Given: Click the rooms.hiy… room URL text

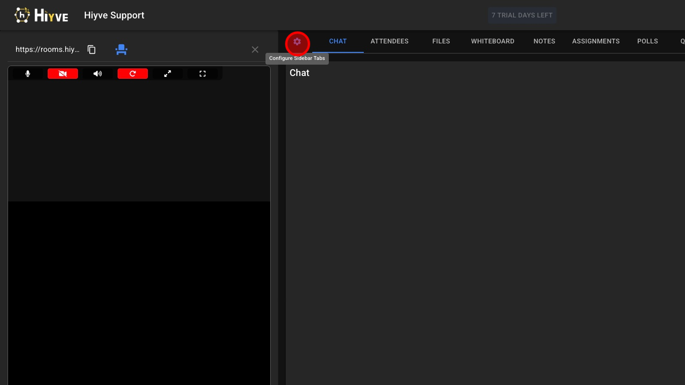Looking at the screenshot, I should [x=47, y=50].
